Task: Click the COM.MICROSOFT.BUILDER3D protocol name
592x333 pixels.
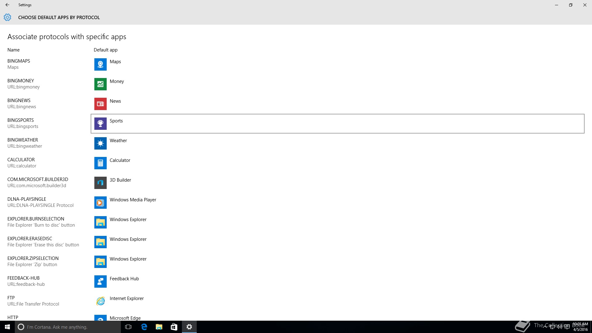Action: (38, 179)
